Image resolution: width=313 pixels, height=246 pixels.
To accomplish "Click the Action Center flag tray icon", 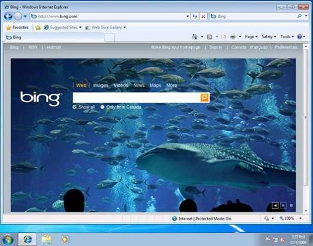I will (x=268, y=239).
